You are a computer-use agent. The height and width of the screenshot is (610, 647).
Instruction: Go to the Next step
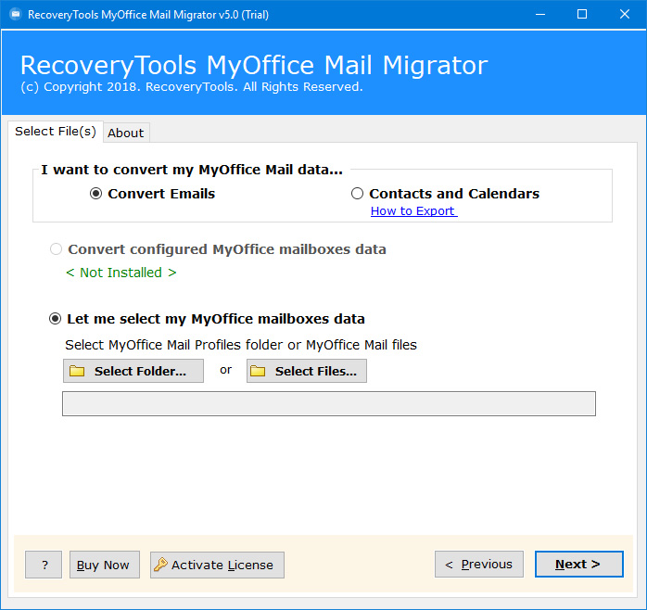579,565
